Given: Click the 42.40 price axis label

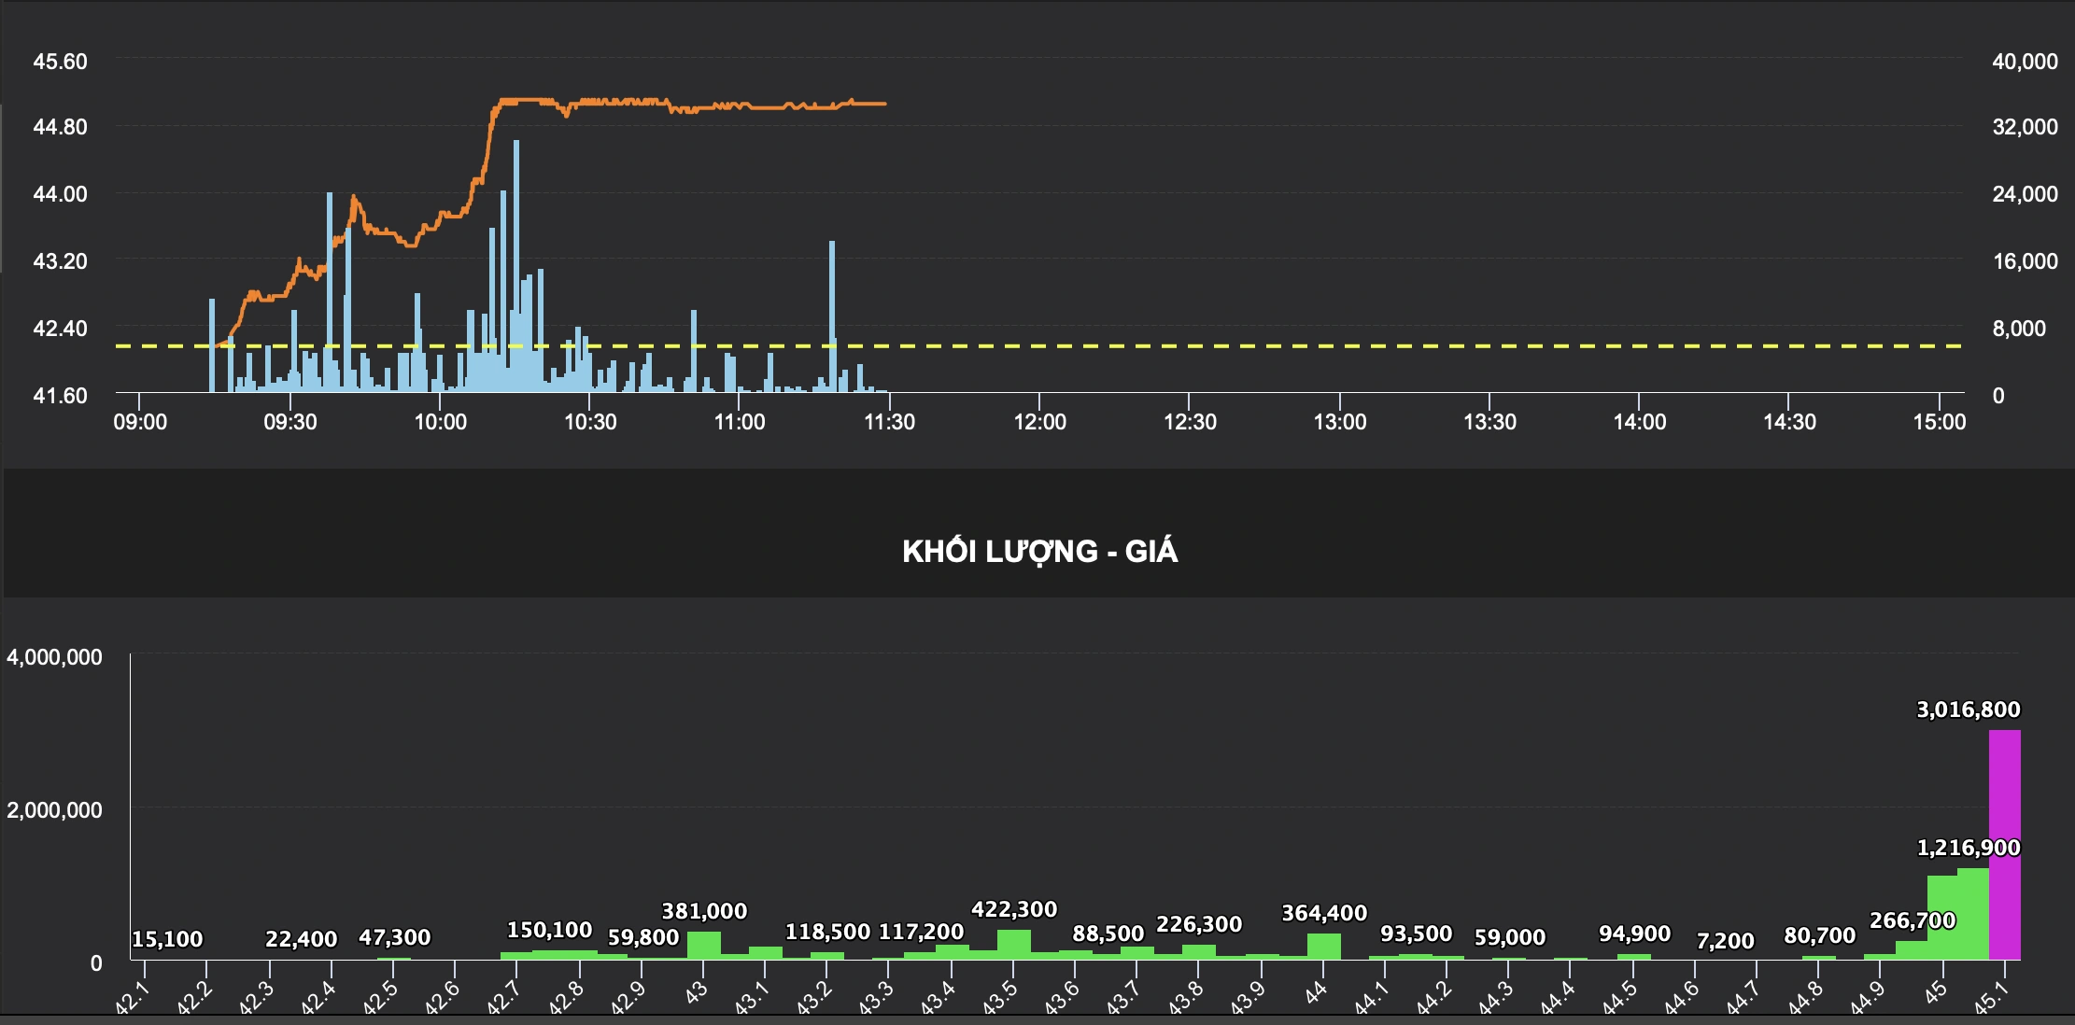Looking at the screenshot, I should coord(60,329).
